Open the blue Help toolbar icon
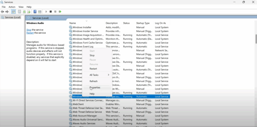Image resolution: width=257 pixels, height=127 pixels. point(35,12)
